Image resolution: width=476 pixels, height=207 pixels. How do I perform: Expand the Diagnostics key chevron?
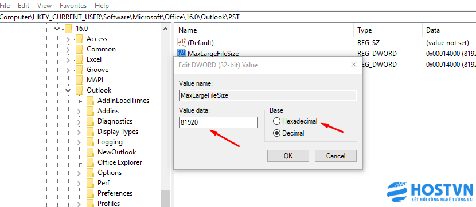(x=79, y=122)
